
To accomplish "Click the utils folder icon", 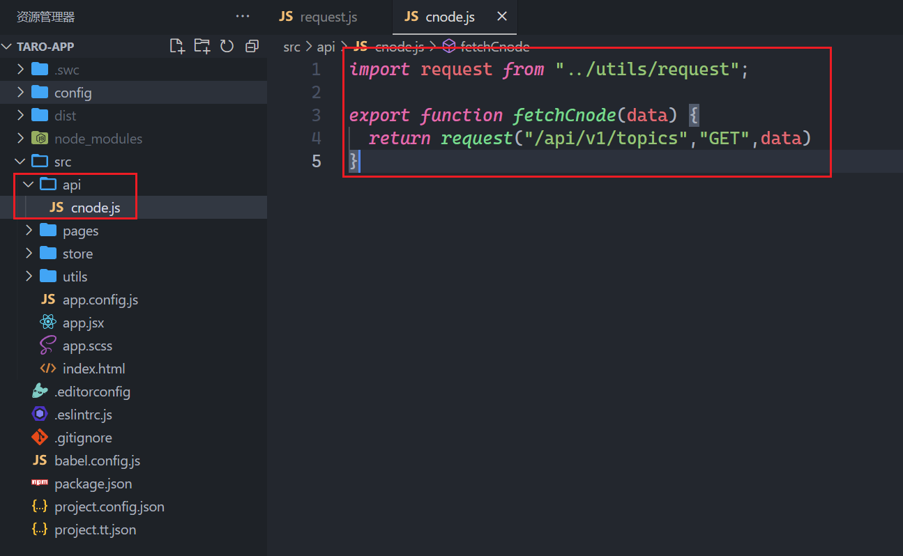I will pyautogui.click(x=48, y=277).
